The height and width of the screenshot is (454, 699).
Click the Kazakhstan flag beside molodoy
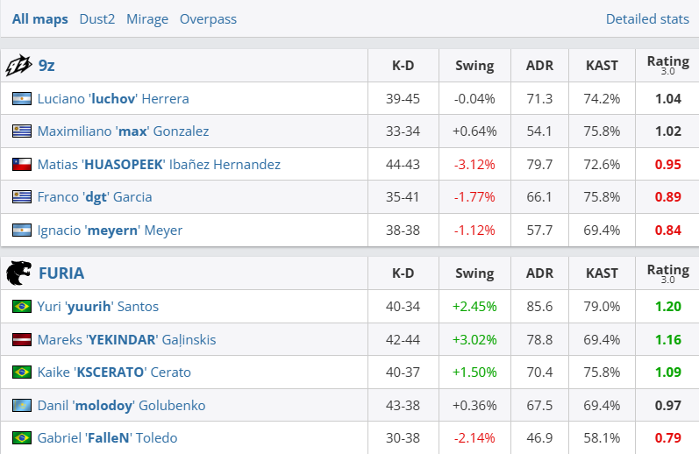click(22, 406)
